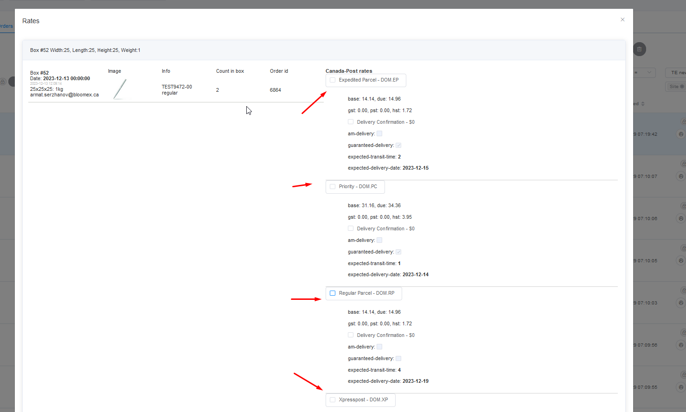Tick the Xpresspost - DOM.XP checkbox
The image size is (686, 412).
(333, 400)
